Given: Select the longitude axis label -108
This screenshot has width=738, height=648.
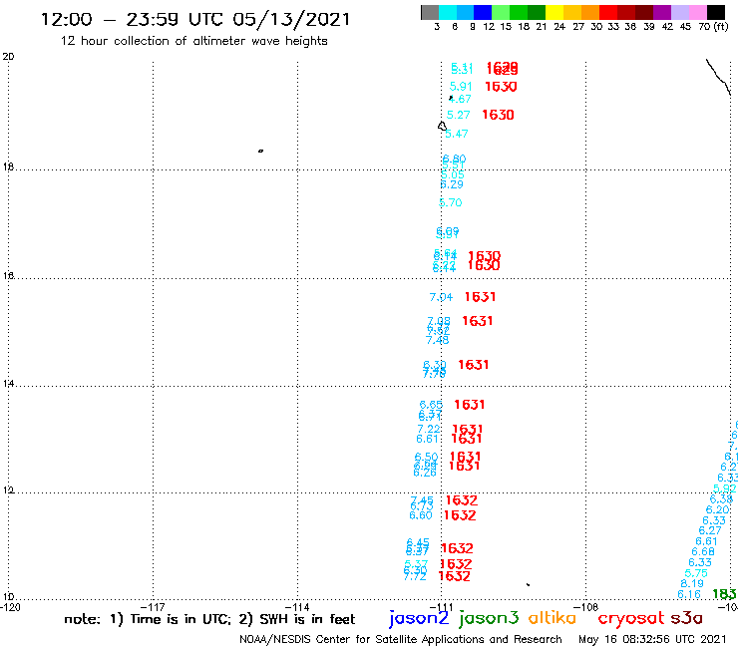Looking at the screenshot, I should click(x=586, y=607).
